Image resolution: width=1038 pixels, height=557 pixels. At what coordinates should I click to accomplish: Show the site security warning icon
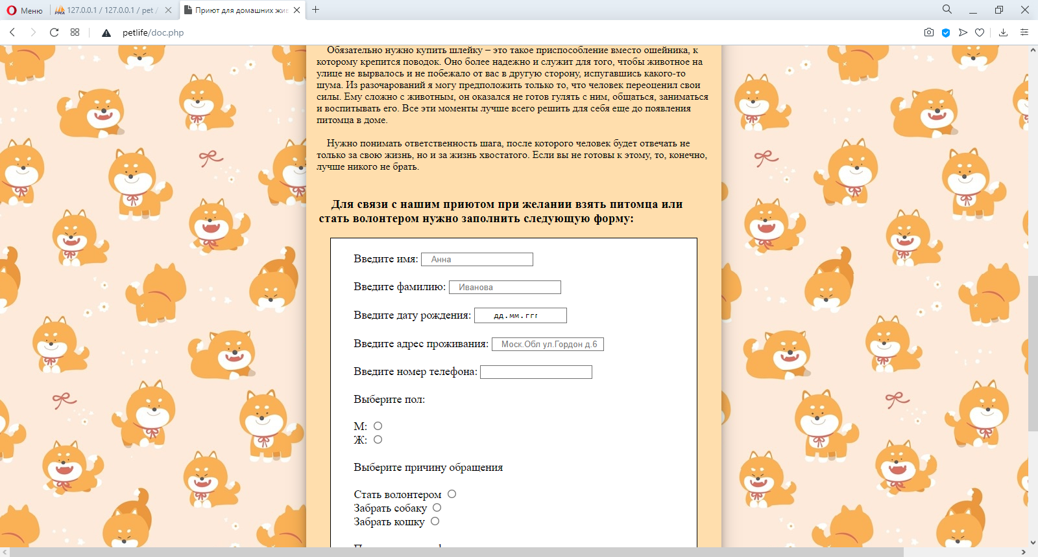pos(106,32)
